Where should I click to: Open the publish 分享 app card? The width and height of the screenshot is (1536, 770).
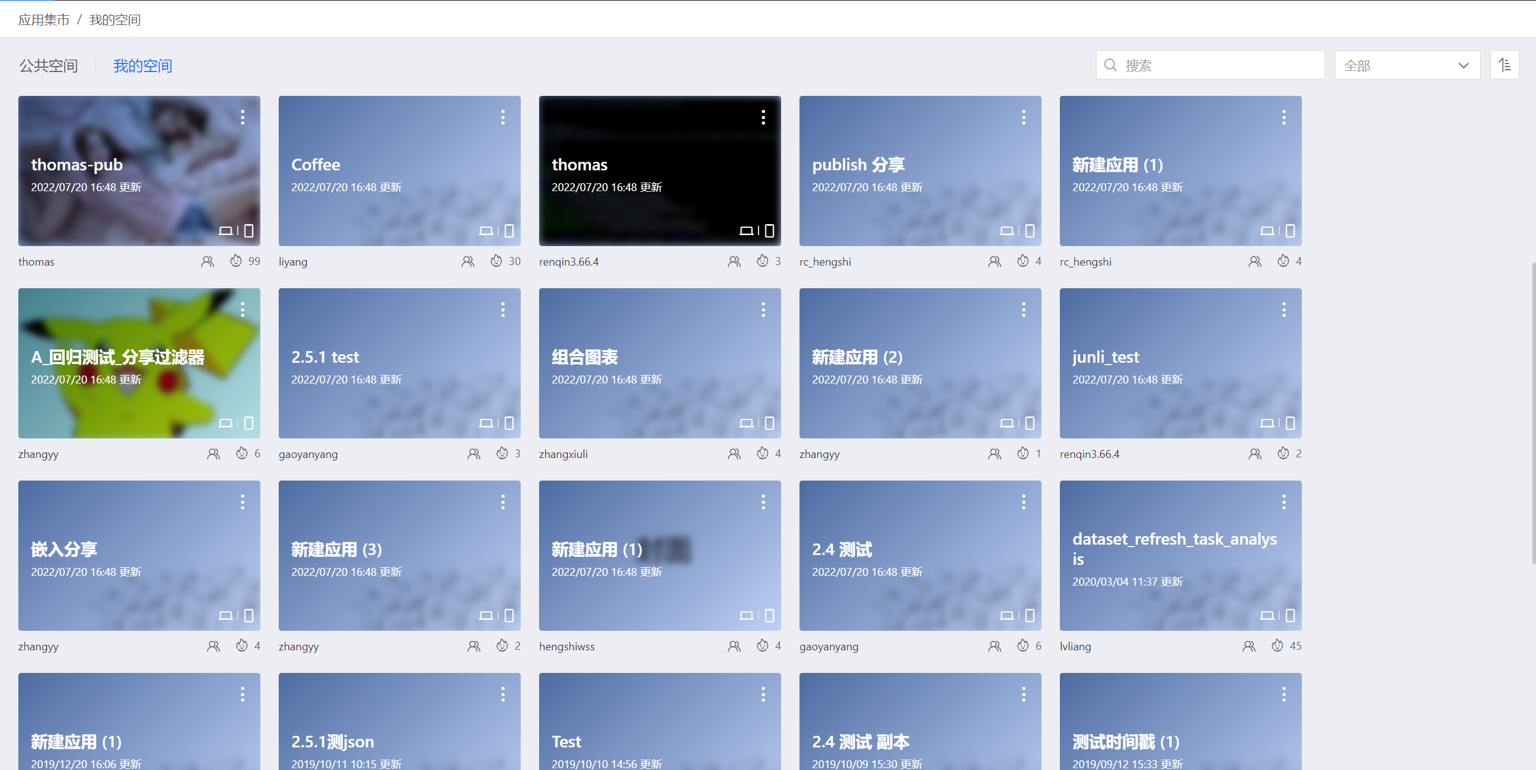pyautogui.click(x=920, y=171)
